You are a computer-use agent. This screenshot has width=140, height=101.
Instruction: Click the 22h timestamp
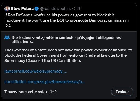[78, 9]
